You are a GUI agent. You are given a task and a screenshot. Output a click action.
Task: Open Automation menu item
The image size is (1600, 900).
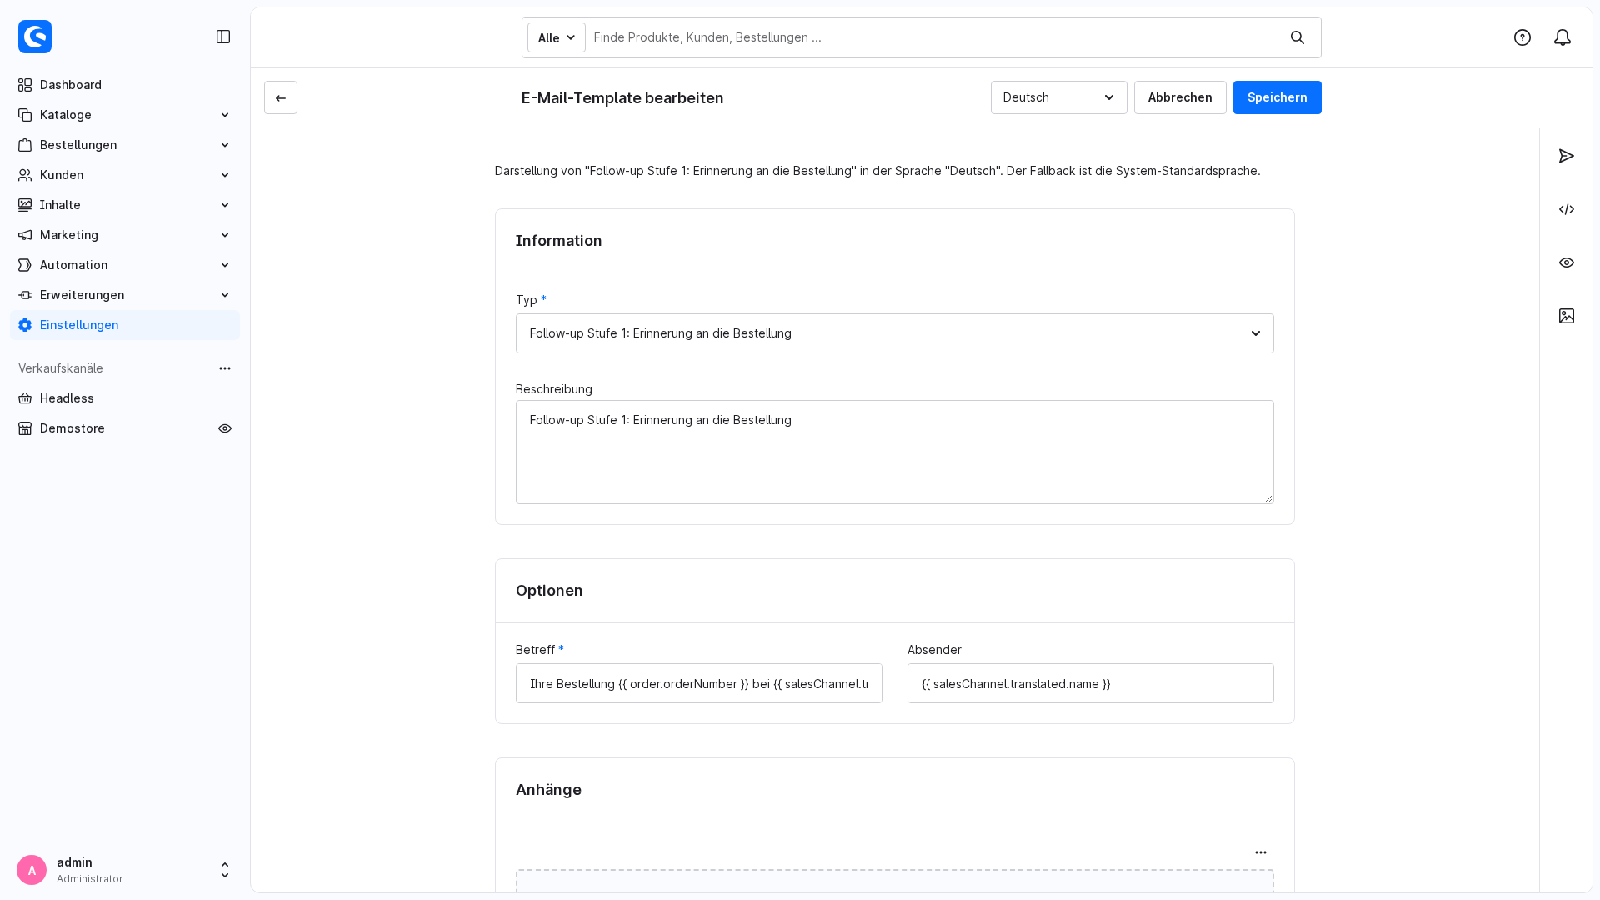click(125, 265)
